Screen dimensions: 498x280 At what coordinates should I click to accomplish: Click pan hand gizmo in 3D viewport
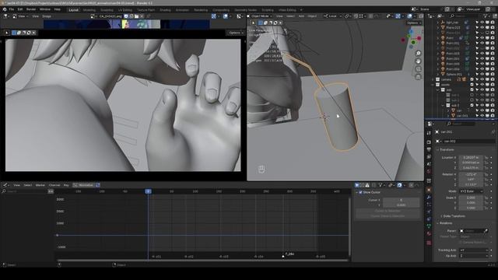419,61
